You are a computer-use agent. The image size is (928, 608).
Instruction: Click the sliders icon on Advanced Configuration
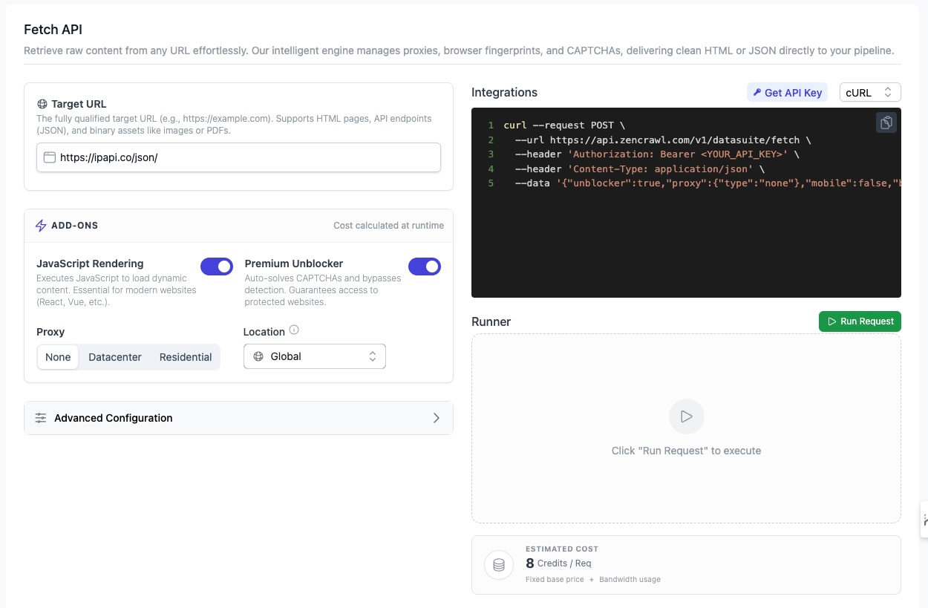[x=41, y=418]
